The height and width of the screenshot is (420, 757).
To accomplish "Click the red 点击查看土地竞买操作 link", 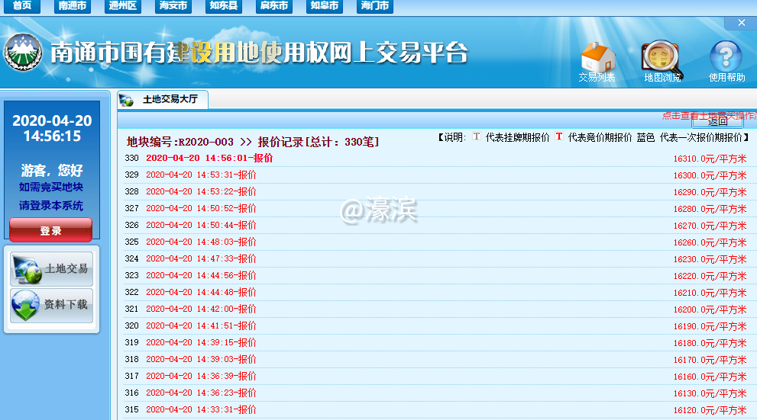I will click(x=709, y=115).
